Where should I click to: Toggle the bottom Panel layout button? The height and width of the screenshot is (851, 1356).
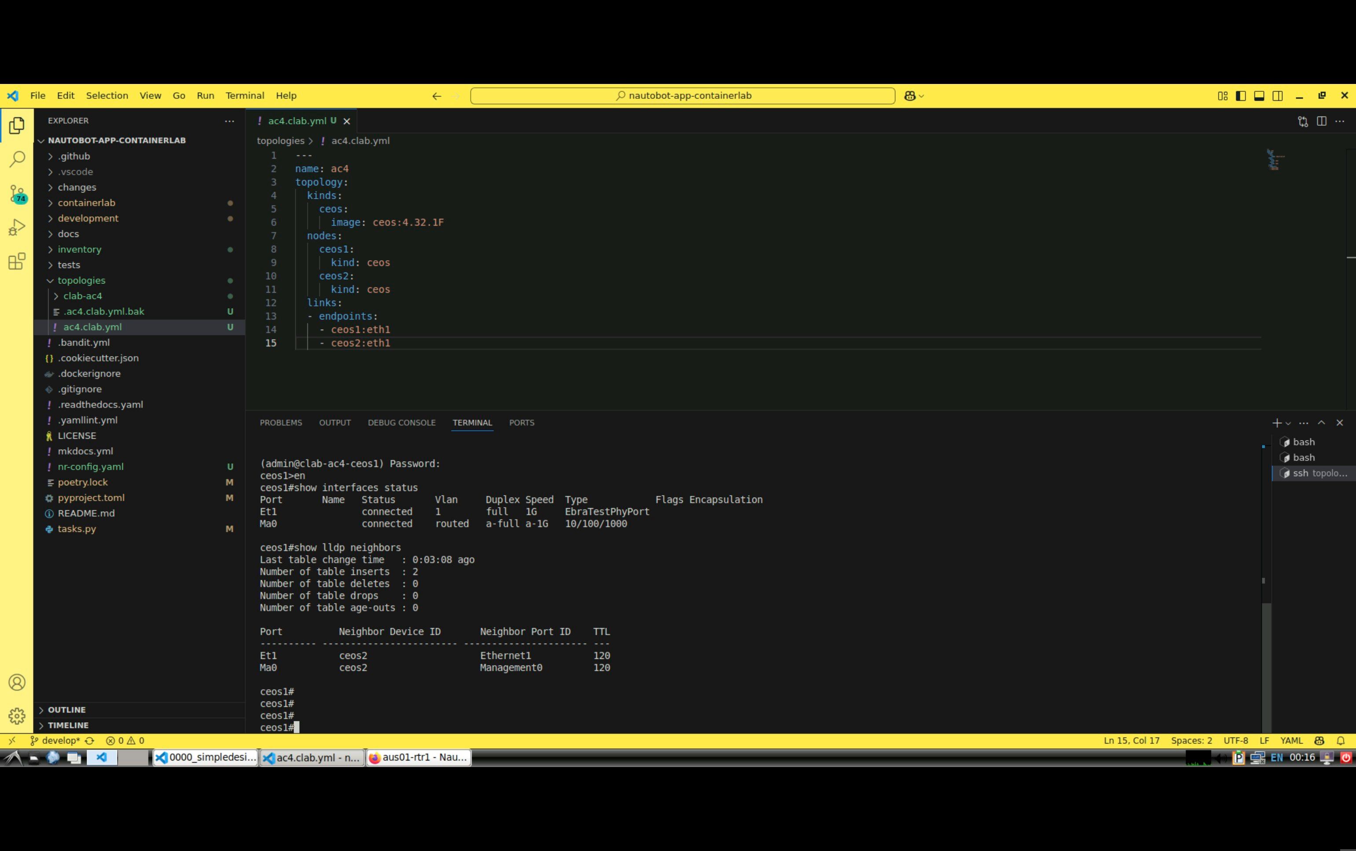pyautogui.click(x=1259, y=96)
